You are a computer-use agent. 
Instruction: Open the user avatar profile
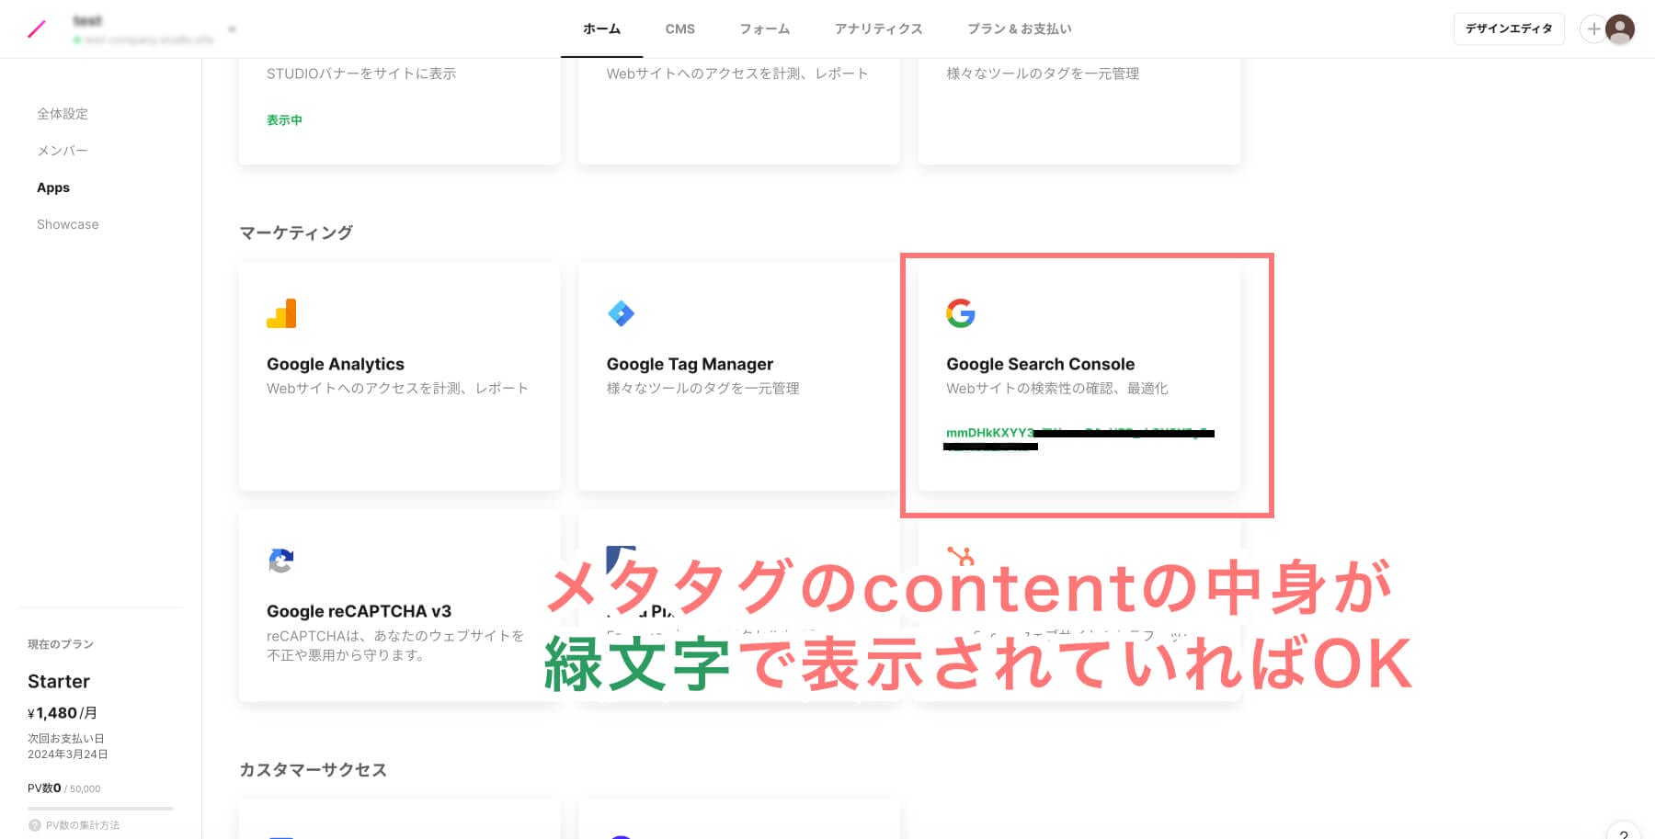tap(1620, 29)
